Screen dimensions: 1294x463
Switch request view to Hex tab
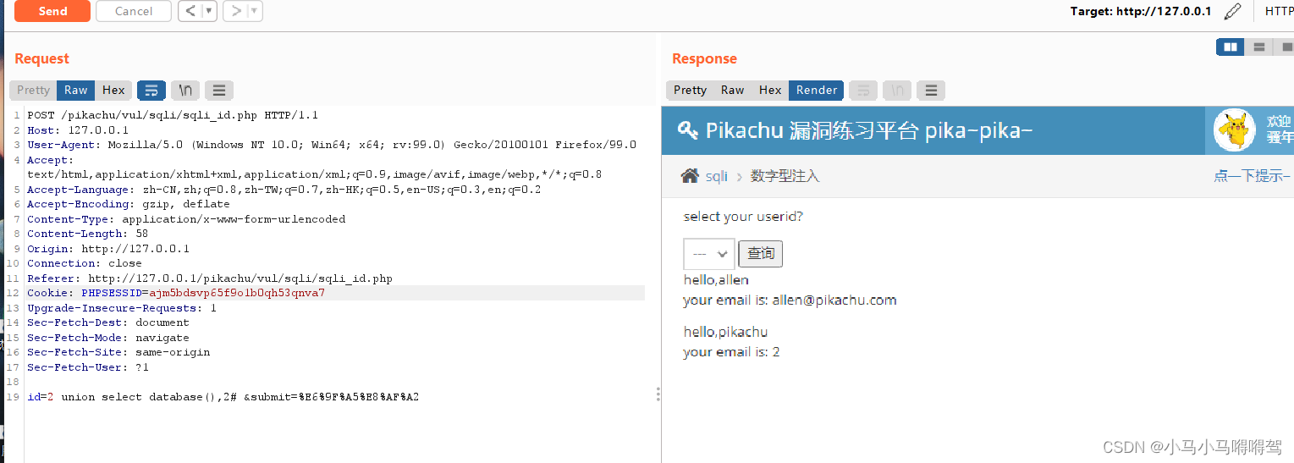113,90
